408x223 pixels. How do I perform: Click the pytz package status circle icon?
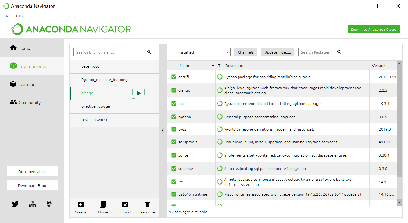click(x=219, y=129)
